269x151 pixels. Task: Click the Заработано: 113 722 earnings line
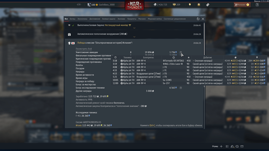click(x=92, y=96)
